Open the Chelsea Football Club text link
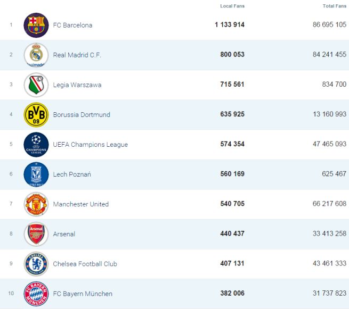This screenshot has width=349, height=309. pyautogui.click(x=85, y=264)
